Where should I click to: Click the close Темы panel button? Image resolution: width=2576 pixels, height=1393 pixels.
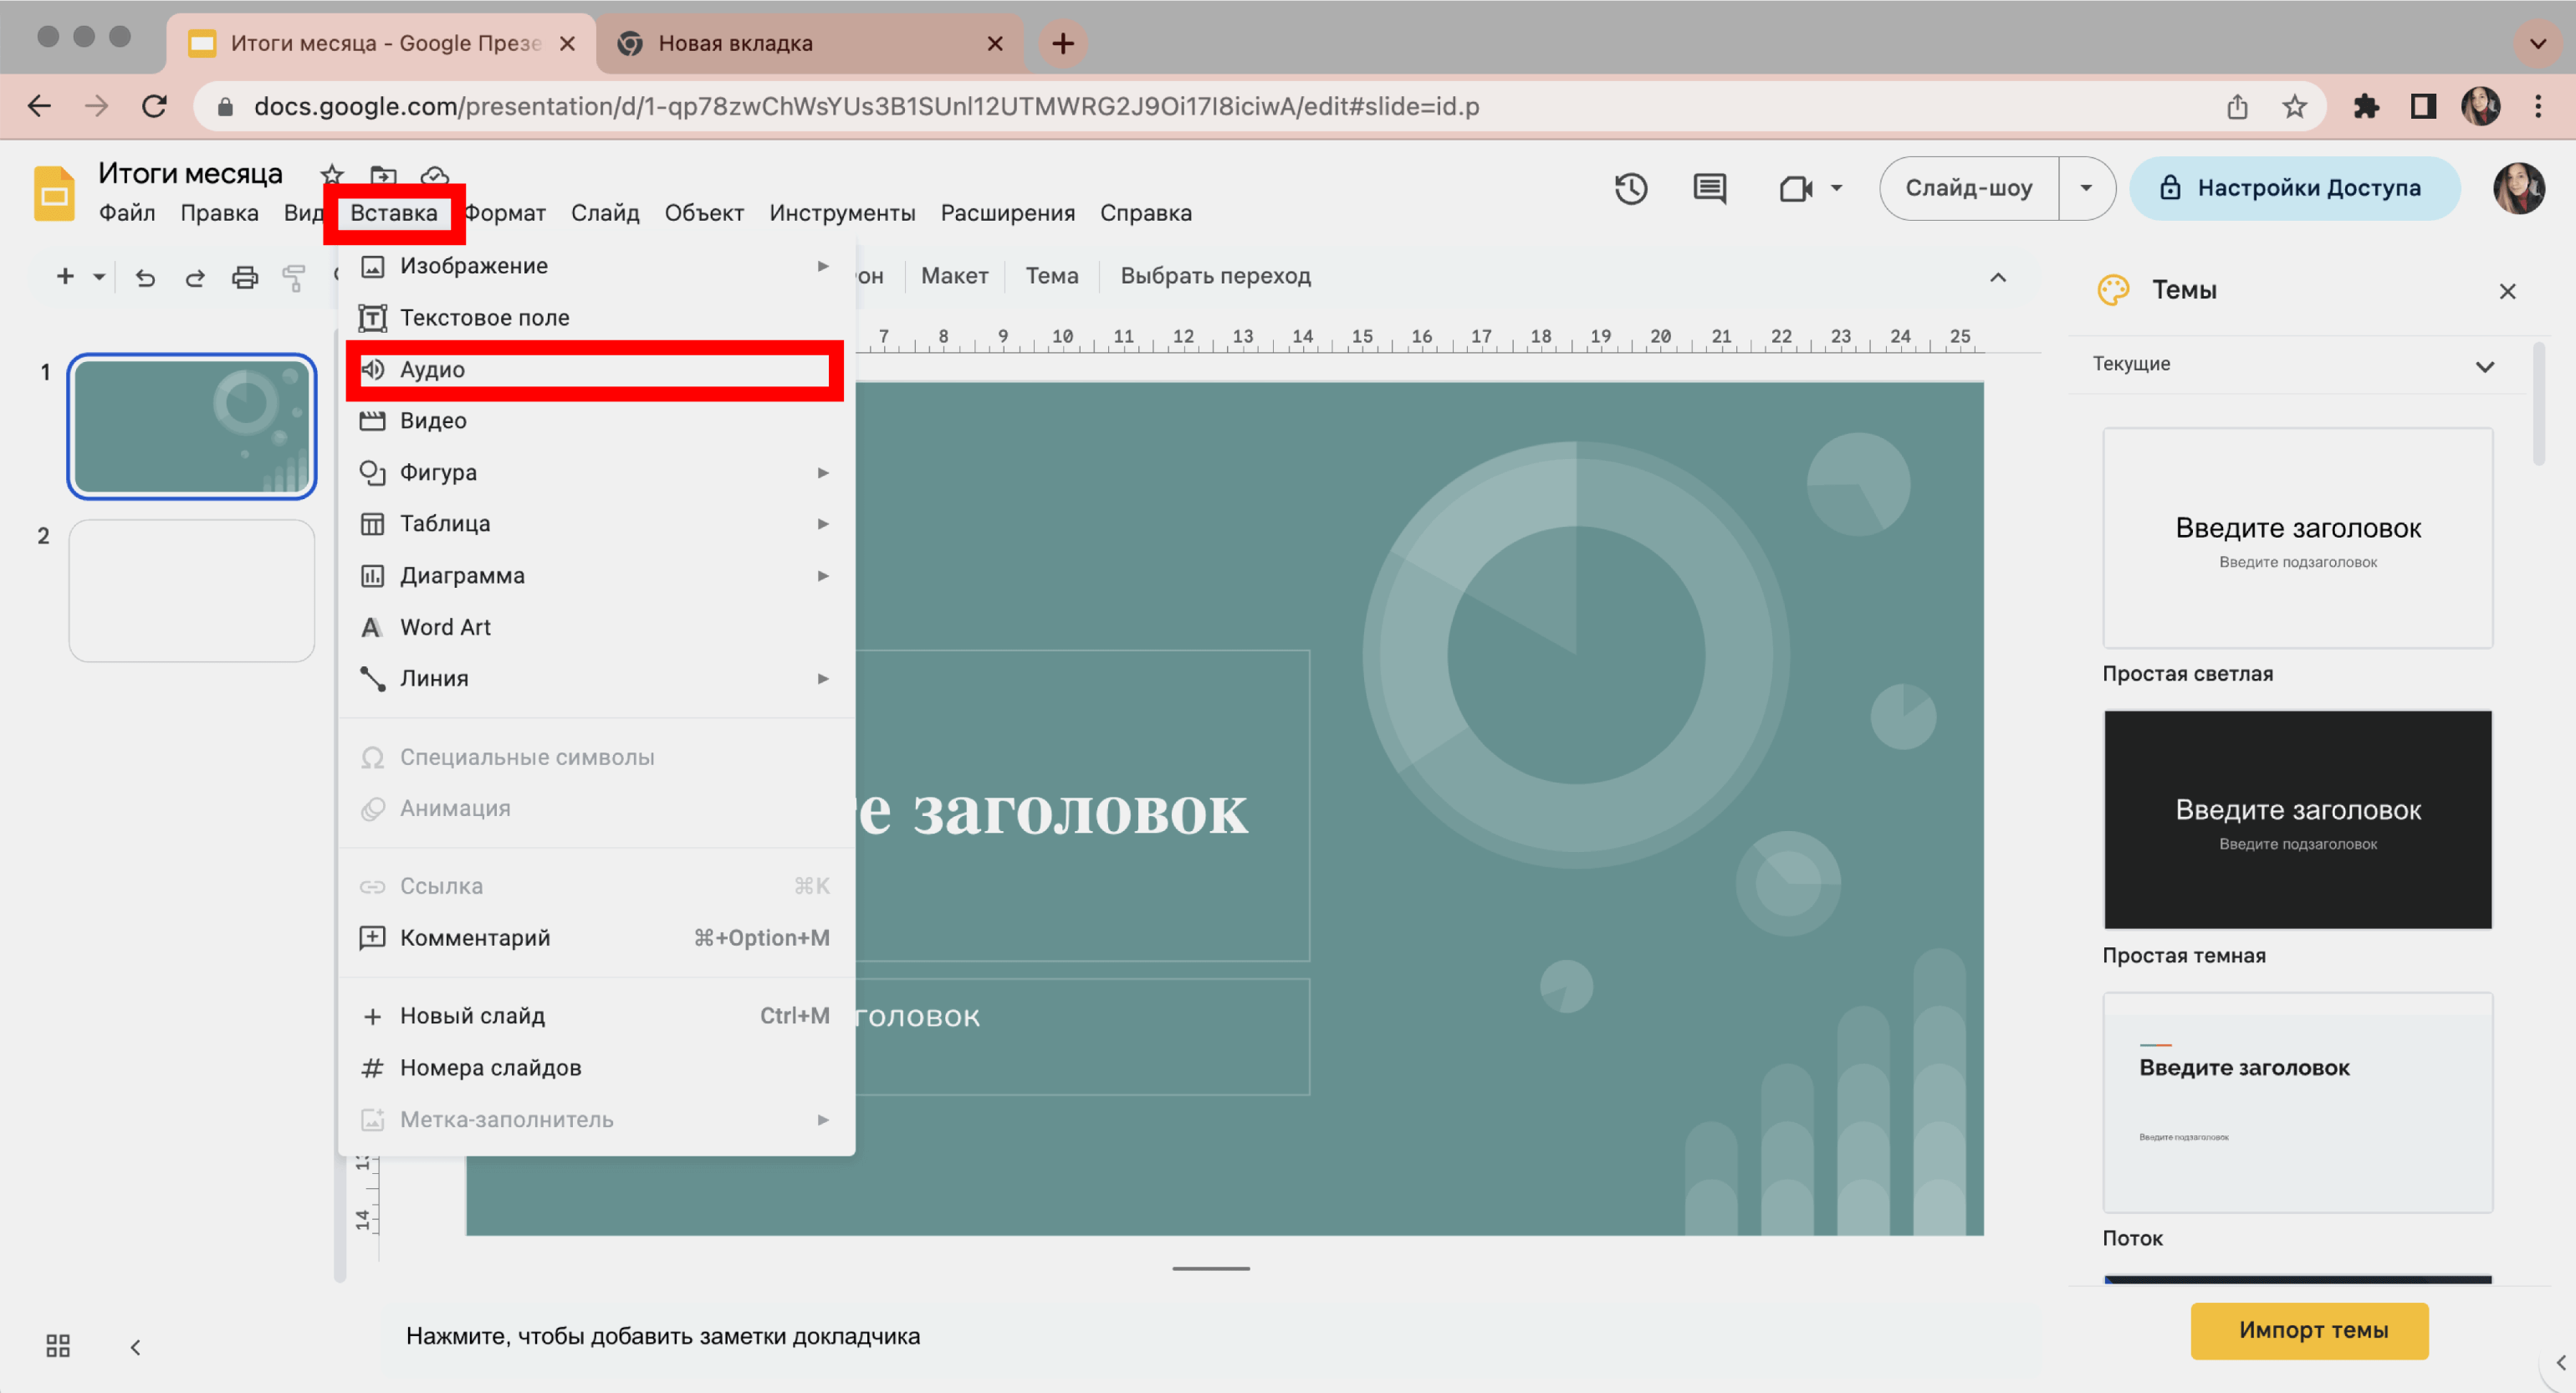[x=2507, y=290]
